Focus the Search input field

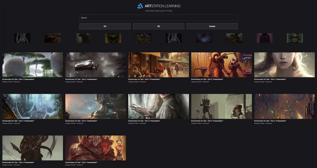(158, 18)
